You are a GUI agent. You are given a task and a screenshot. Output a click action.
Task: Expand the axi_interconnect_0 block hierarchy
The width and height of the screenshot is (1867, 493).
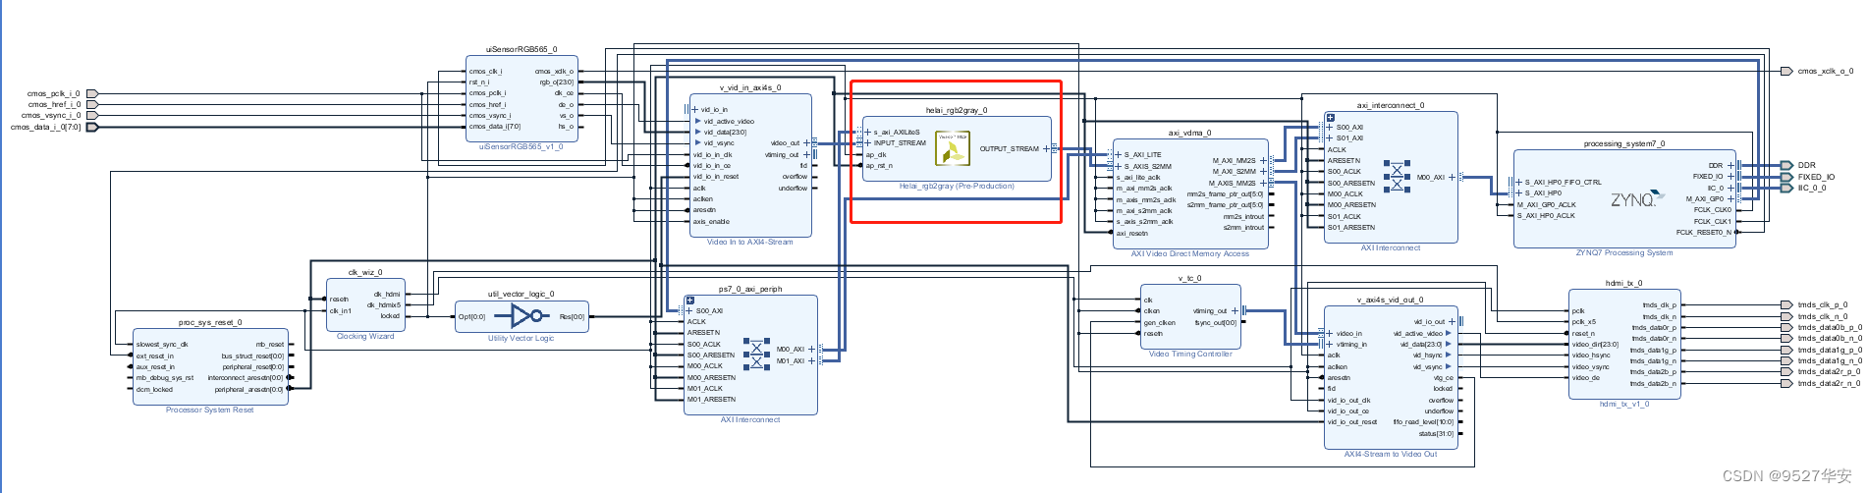tap(1331, 117)
